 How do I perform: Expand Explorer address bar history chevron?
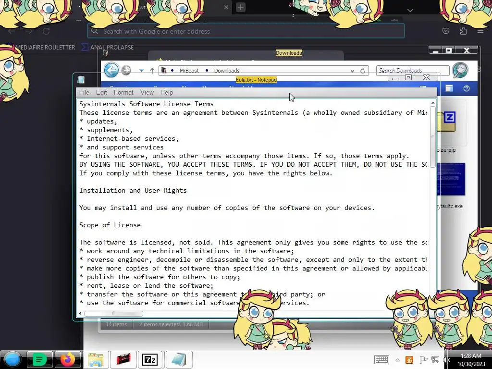click(x=352, y=71)
